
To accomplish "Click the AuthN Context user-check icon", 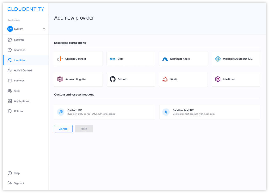I will [x=10, y=70].
